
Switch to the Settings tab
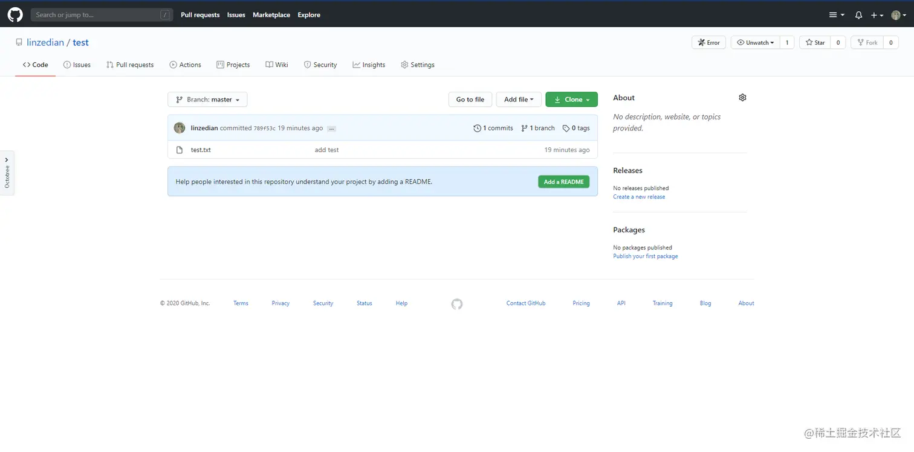tap(418, 65)
